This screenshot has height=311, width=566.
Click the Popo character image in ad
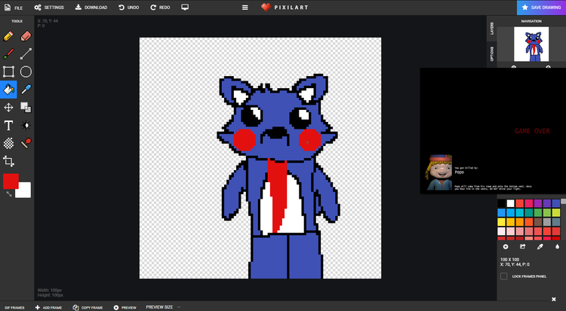(x=440, y=172)
